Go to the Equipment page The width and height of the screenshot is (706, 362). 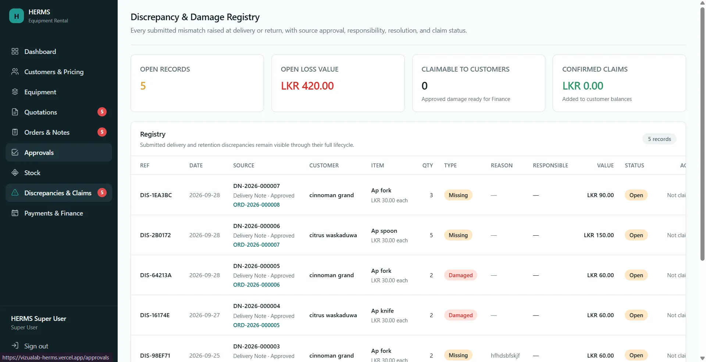coord(59,92)
